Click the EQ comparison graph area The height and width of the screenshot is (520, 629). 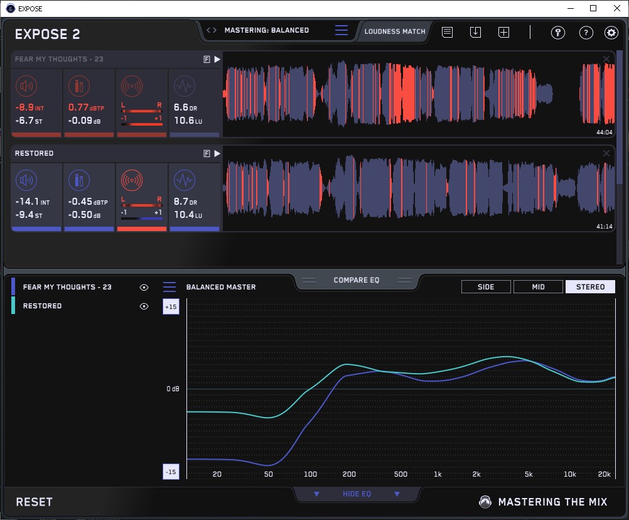coord(401,388)
